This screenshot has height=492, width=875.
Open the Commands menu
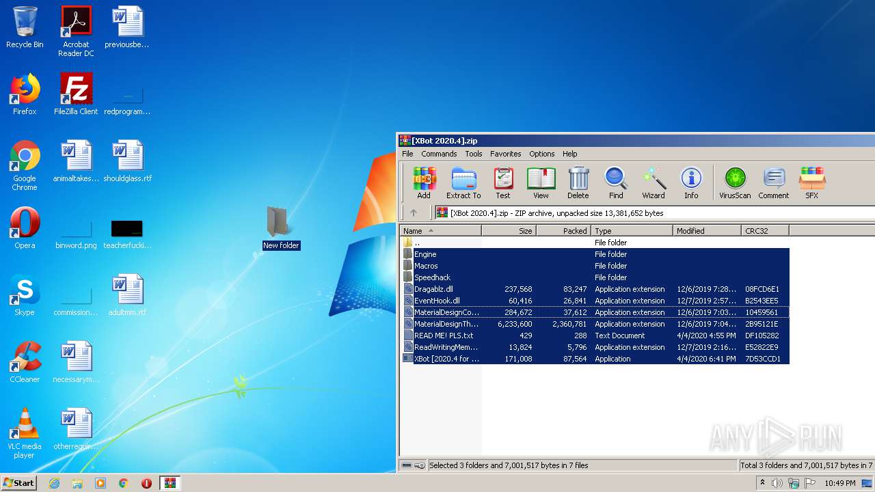[x=439, y=154]
